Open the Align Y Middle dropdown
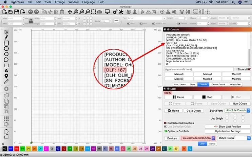Image resolution: width=252 pixels, height=157 pixels. (x=224, y=23)
